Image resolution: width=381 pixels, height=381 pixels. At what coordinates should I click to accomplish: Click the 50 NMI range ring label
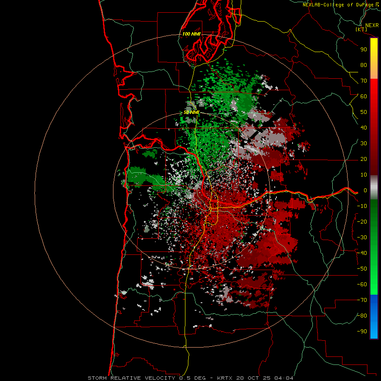pos(191,112)
